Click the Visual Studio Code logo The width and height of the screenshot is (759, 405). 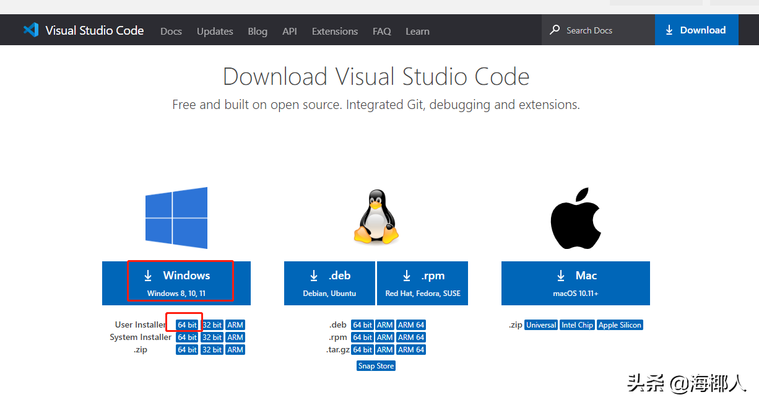point(31,30)
